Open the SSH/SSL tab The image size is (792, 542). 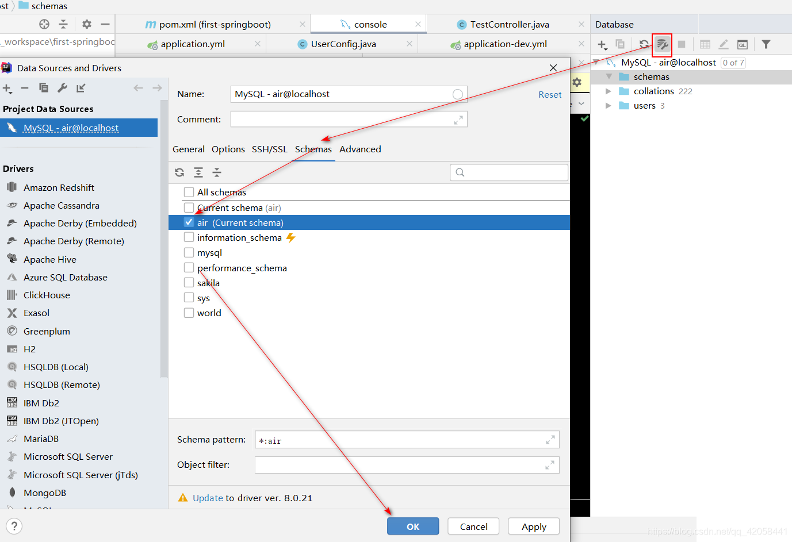tap(270, 149)
